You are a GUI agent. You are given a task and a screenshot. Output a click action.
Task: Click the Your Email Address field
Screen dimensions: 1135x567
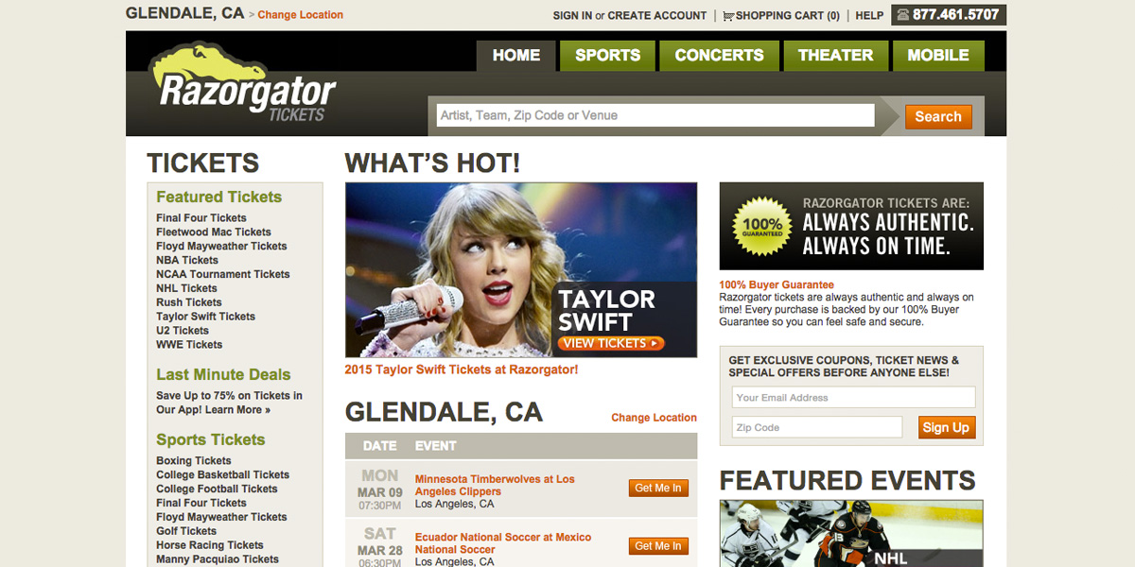coord(853,398)
